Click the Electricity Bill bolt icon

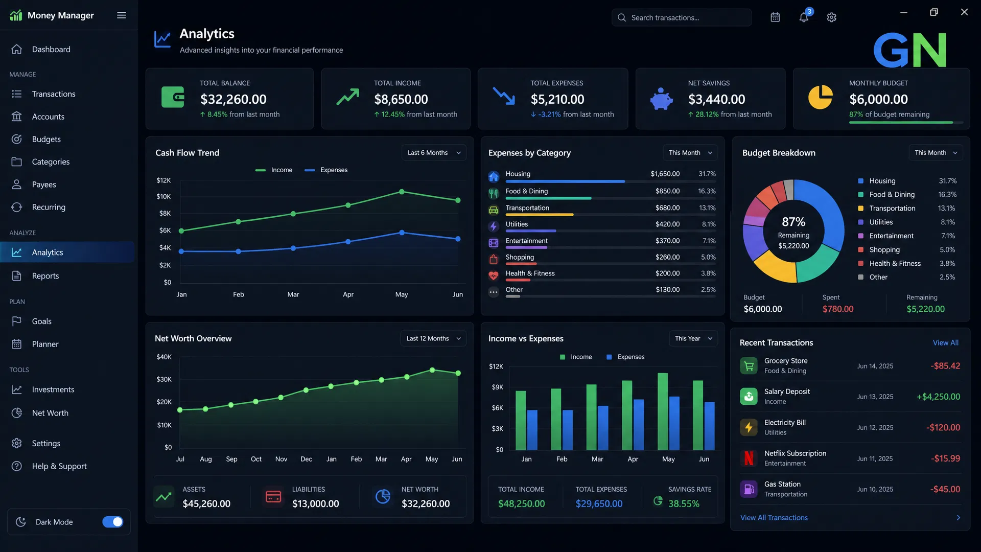pyautogui.click(x=749, y=427)
